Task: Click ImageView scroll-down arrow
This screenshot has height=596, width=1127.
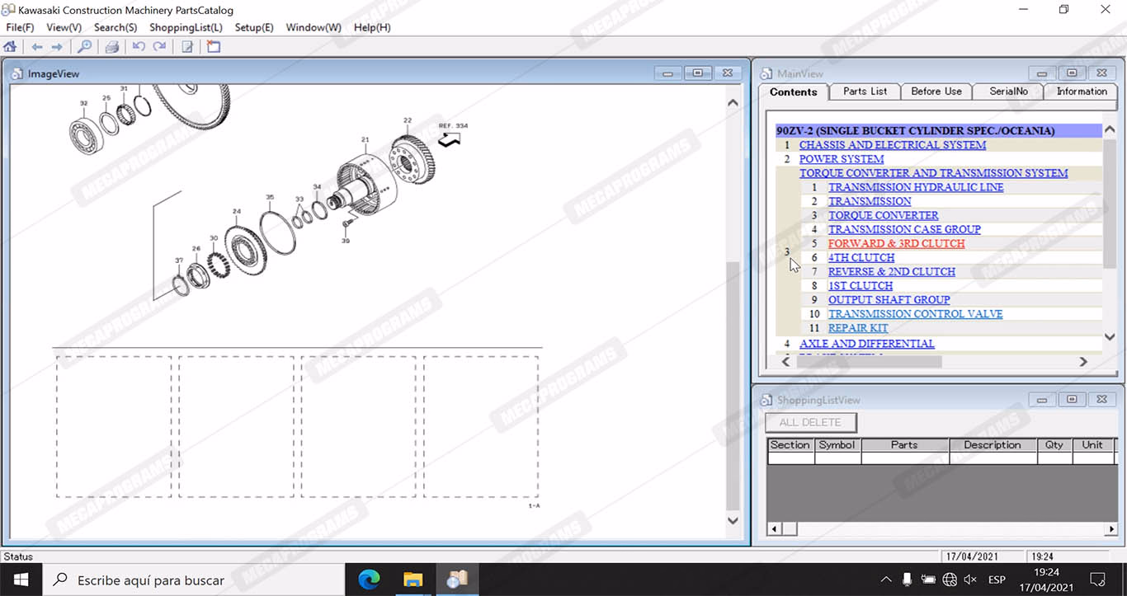Action: coord(733,520)
